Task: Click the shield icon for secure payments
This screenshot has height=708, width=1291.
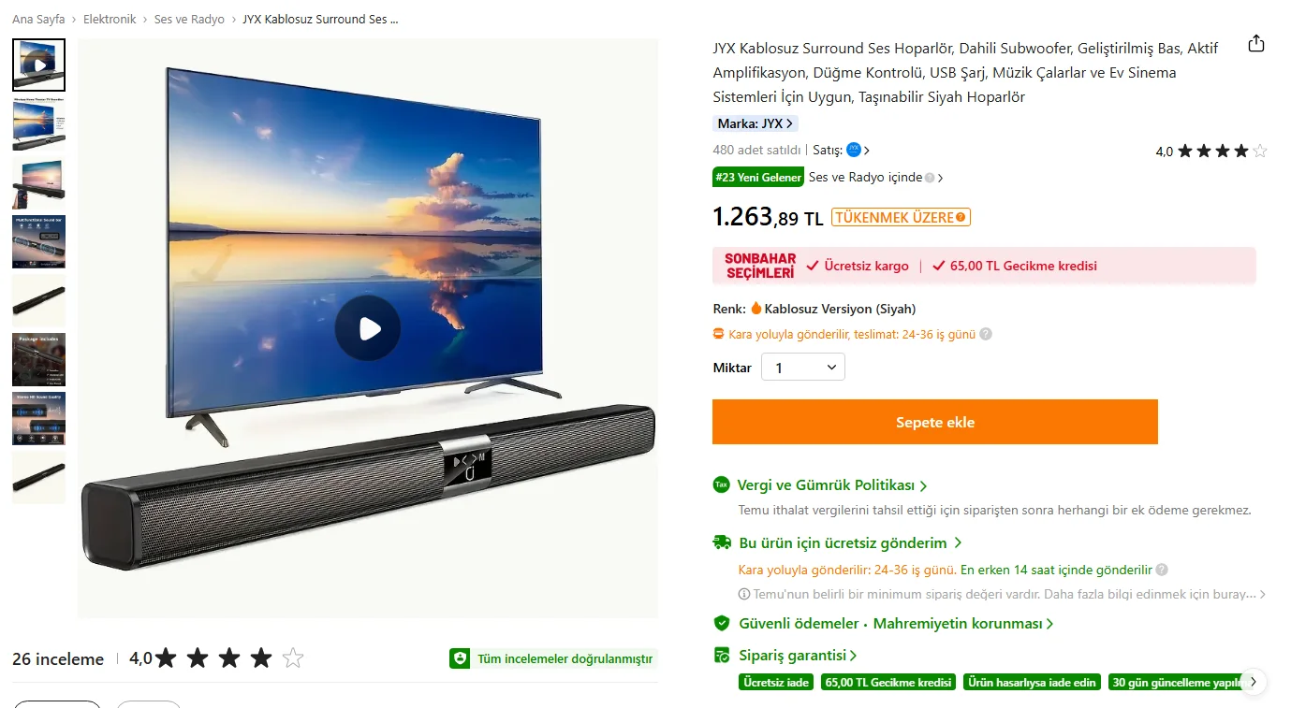Action: (x=722, y=623)
